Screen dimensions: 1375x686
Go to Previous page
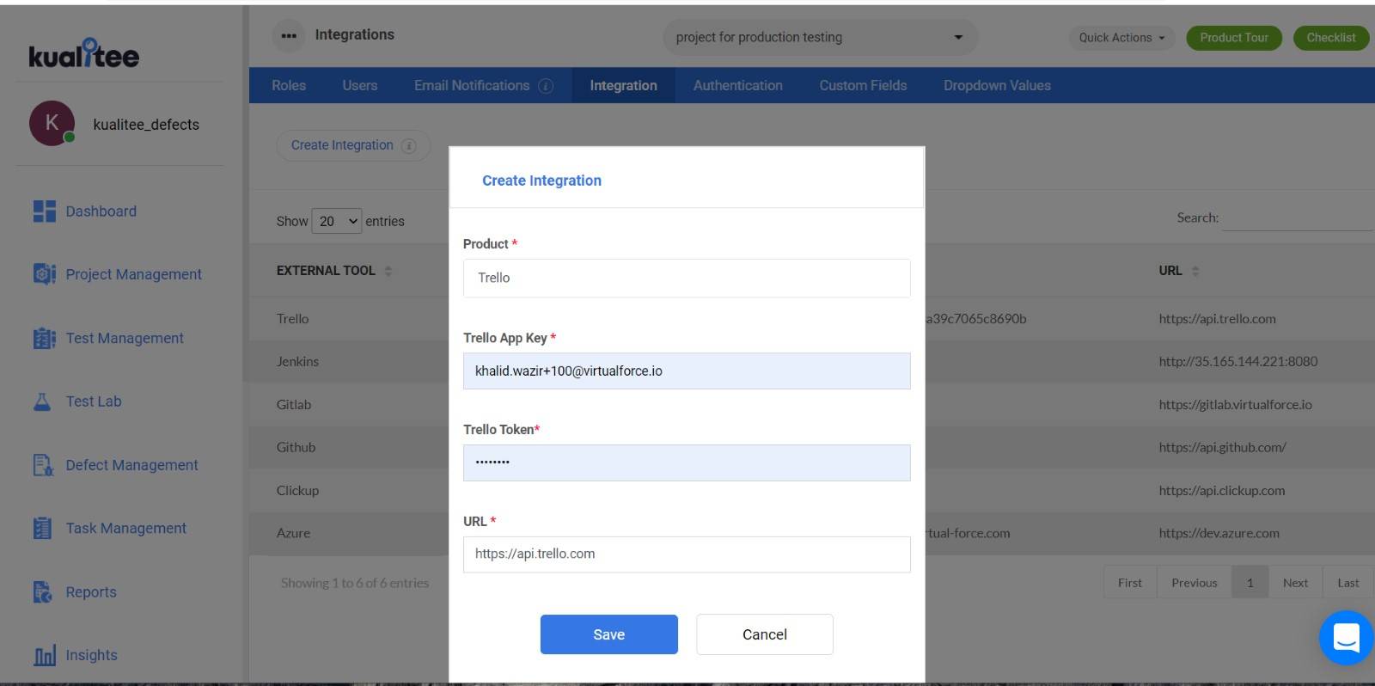pos(1195,582)
